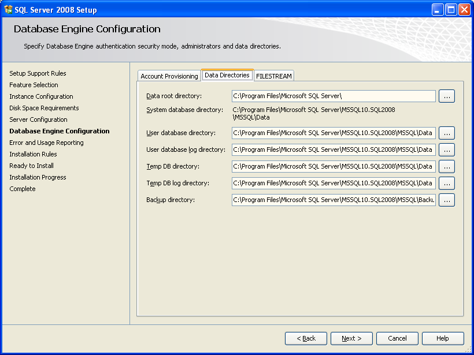Viewport: 474px width, 355px height.
Task: Click the Database Engine Configuration step
Action: pos(60,131)
